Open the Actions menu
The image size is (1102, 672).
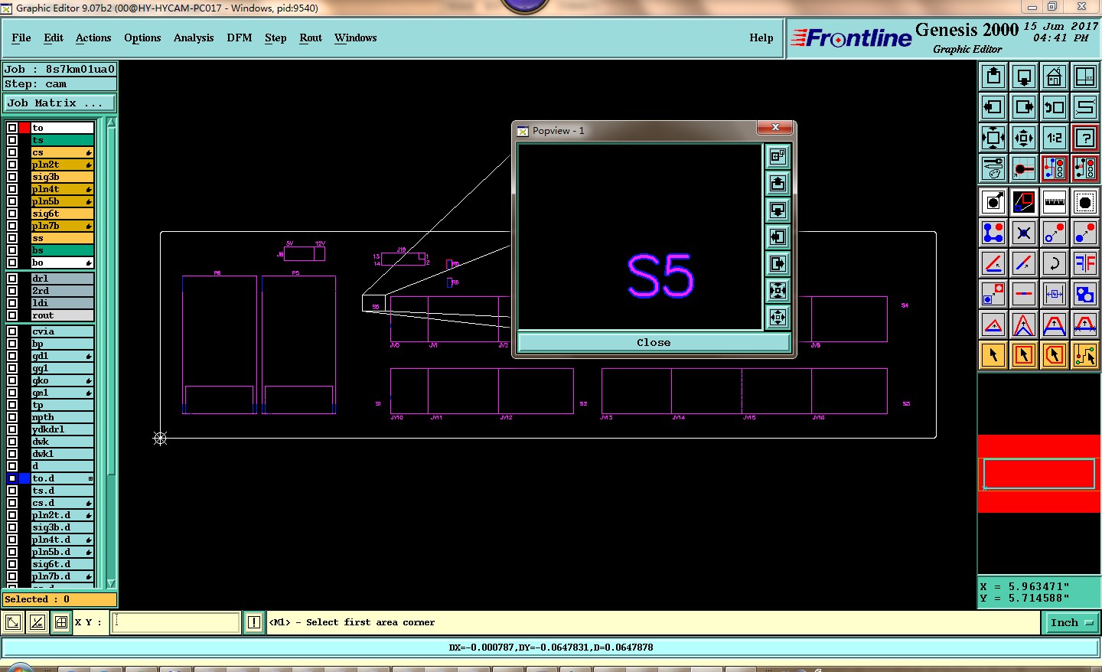[93, 38]
